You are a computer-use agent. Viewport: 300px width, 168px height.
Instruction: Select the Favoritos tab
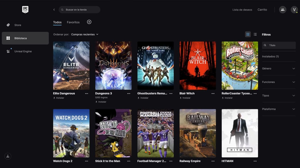coord(73,22)
